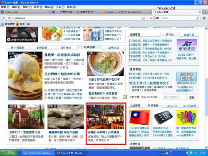Screen dimensions: 208x156
Task: Open the history dropdown arrow in the address bar
Action: coord(147,18)
